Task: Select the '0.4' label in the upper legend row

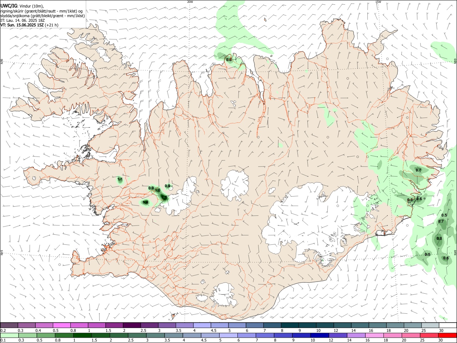Action: [x=38, y=330]
